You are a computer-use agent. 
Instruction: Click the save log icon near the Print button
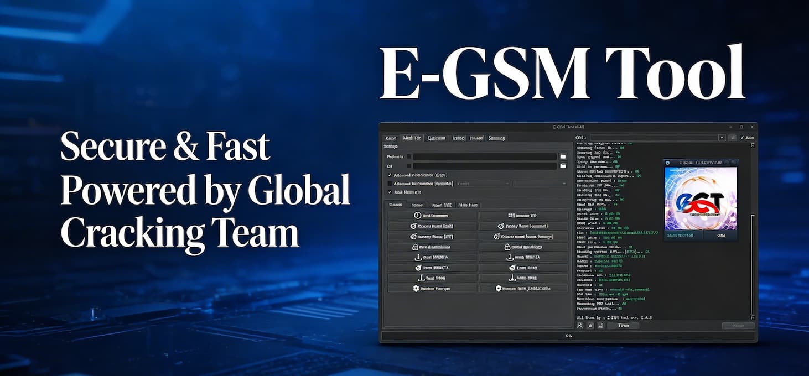[600, 326]
